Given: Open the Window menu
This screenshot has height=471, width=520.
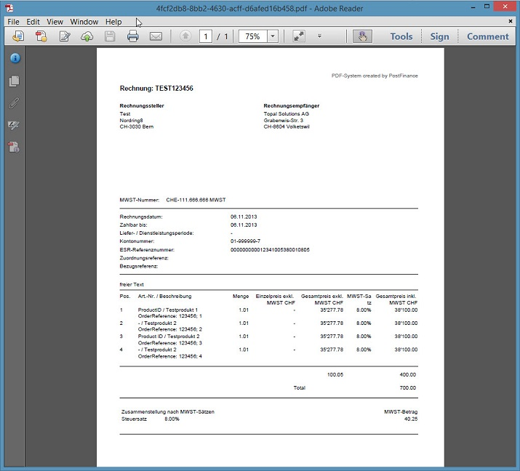Looking at the screenshot, I should click(84, 22).
